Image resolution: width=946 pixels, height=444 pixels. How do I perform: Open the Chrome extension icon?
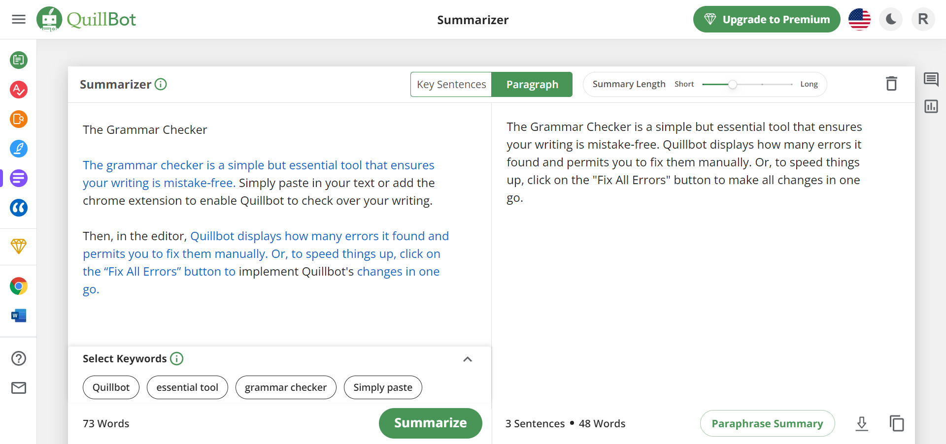[19, 286]
